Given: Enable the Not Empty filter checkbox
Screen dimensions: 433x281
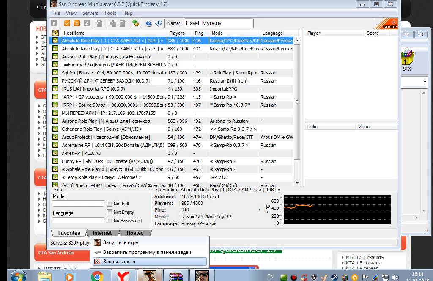Looking at the screenshot, I should click(110, 212).
